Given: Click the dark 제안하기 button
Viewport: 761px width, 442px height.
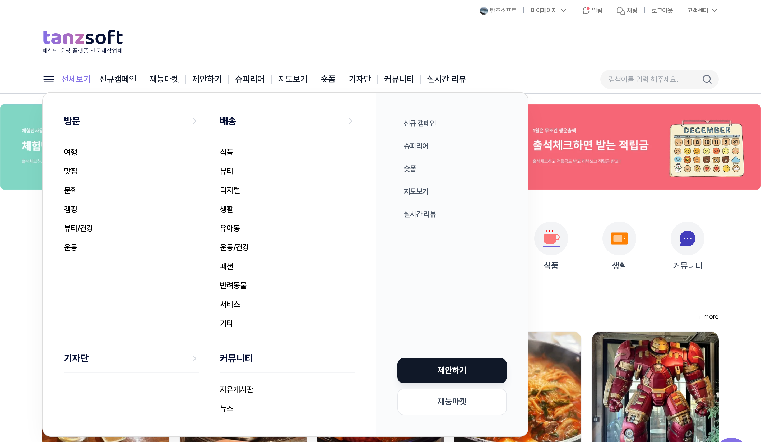Looking at the screenshot, I should click(452, 370).
